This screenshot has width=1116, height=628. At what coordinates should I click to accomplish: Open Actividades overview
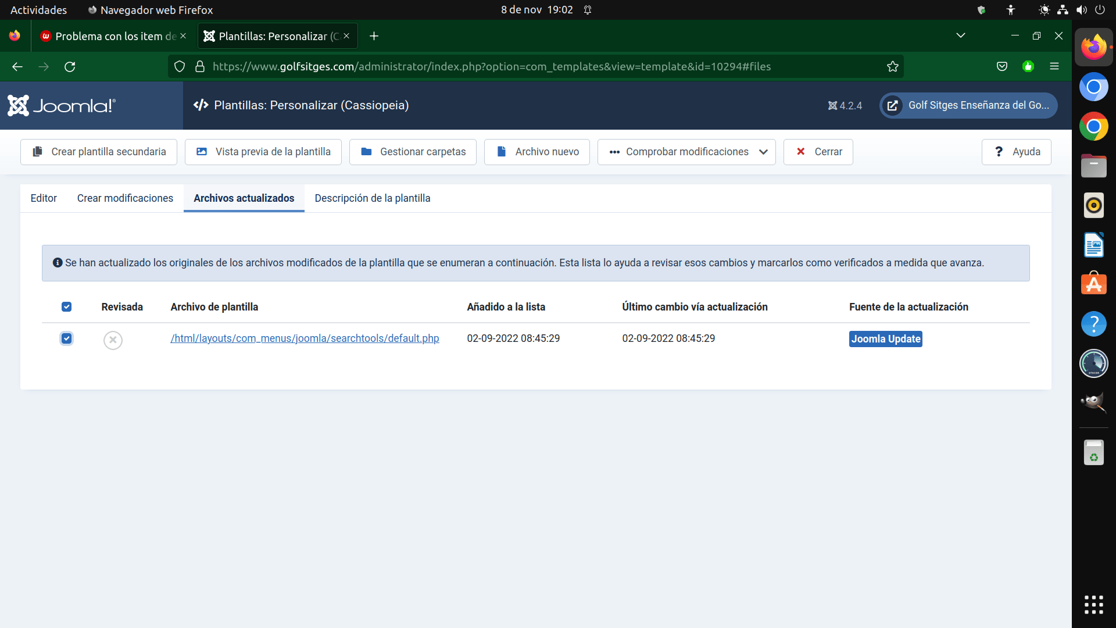tap(39, 10)
